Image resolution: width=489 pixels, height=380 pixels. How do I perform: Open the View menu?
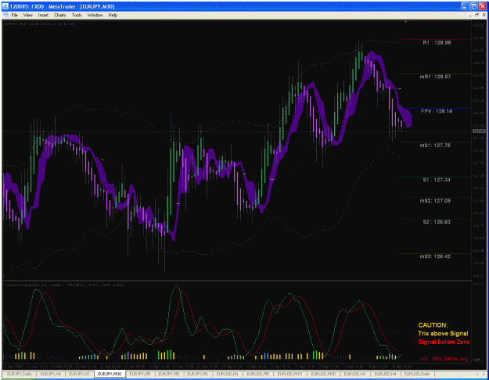coord(27,15)
